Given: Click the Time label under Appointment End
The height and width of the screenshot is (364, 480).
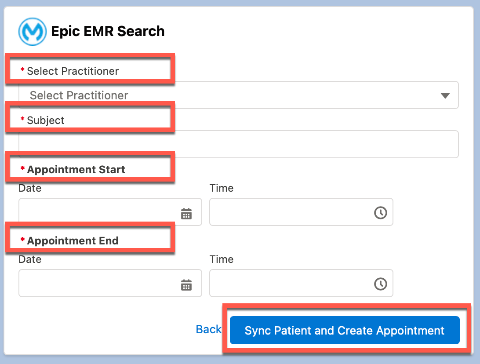Looking at the screenshot, I should tap(222, 259).
